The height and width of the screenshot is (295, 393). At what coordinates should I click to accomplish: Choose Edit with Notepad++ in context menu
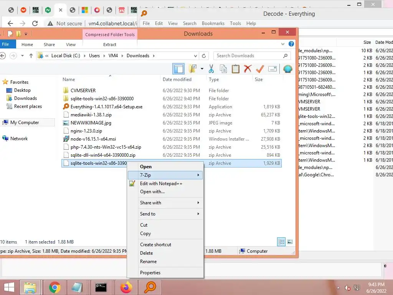(x=165, y=184)
